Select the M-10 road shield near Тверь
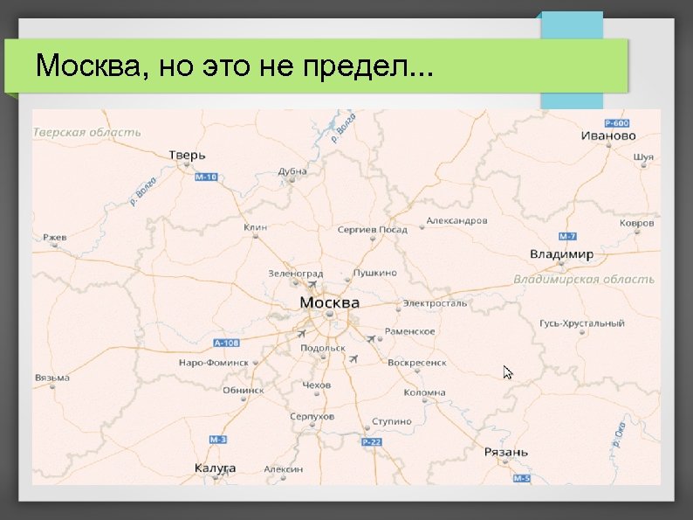693x520 pixels. coord(206,177)
